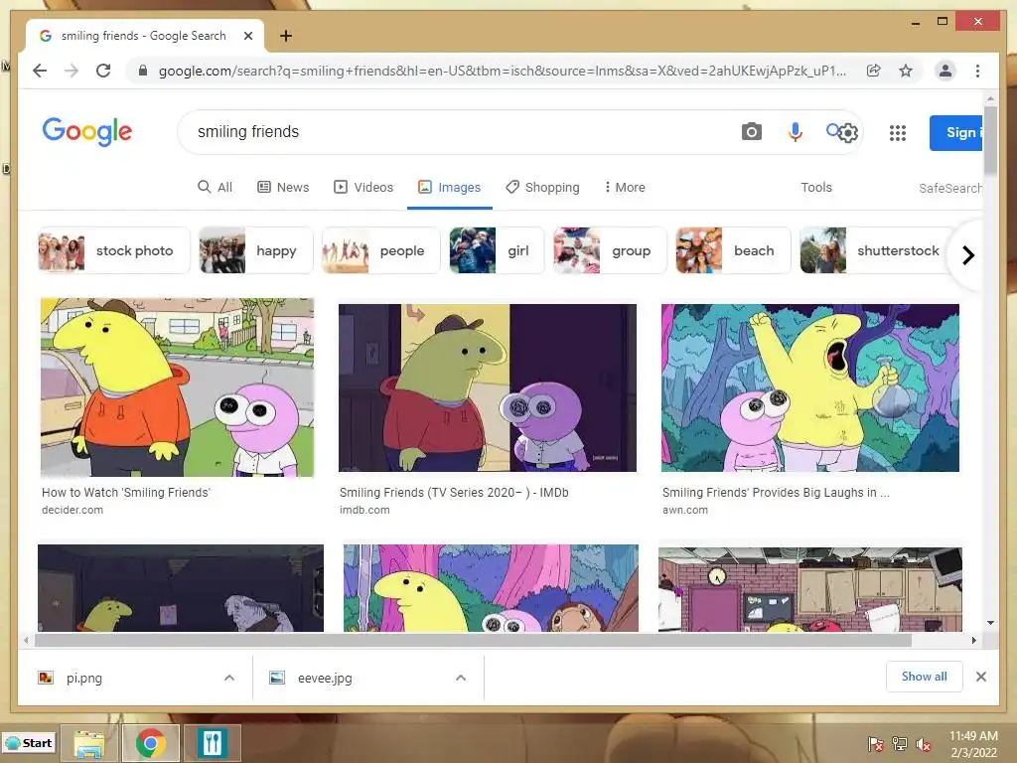The image size is (1017, 763).
Task: Open the downloaded pi.png file
Action: (84, 678)
